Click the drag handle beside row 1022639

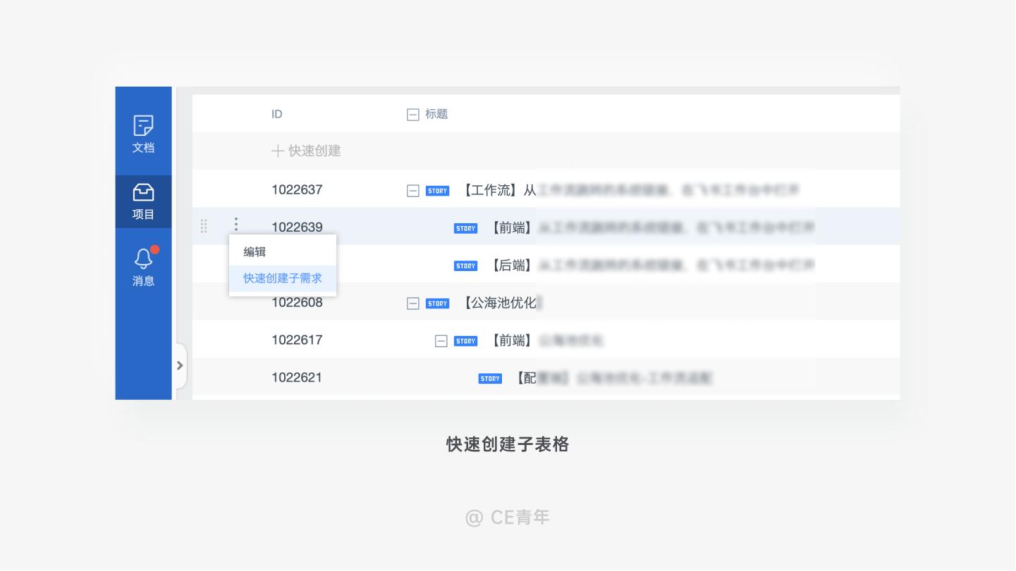click(x=204, y=226)
